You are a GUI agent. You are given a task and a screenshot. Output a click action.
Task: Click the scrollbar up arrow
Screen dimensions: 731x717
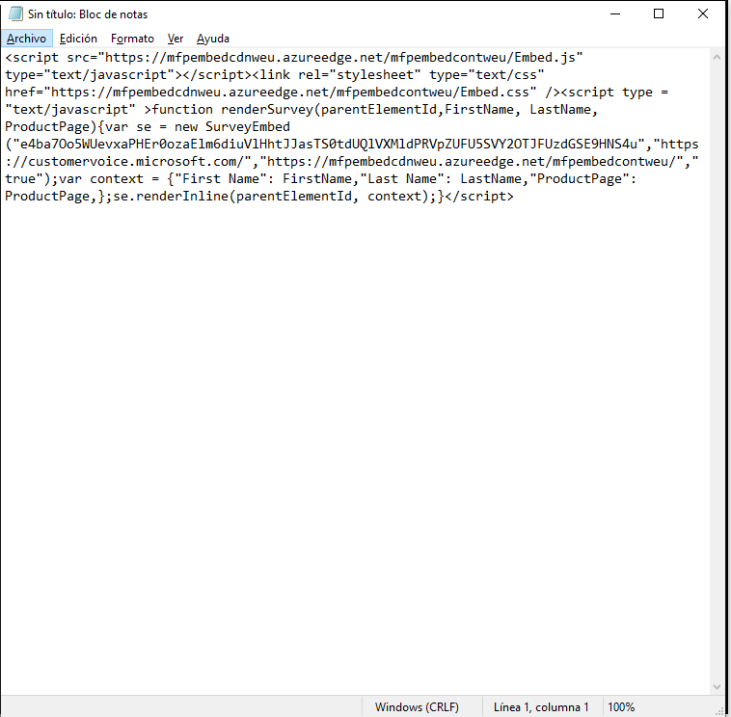[717, 57]
